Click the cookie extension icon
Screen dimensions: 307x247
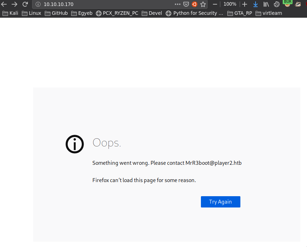(x=277, y=4)
